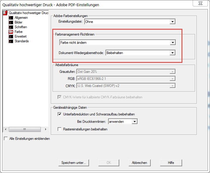
Task: Select the Erweitert tree label
Action: (x=21, y=36)
